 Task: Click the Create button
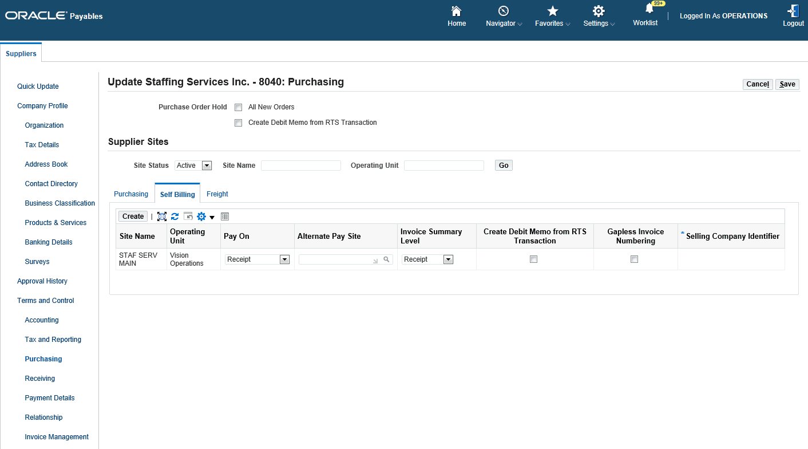[x=133, y=216]
